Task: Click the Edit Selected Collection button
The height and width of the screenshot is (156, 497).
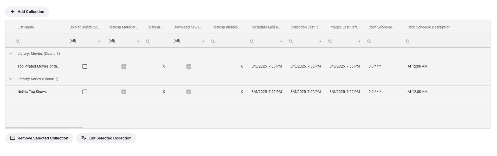Action: (106, 138)
